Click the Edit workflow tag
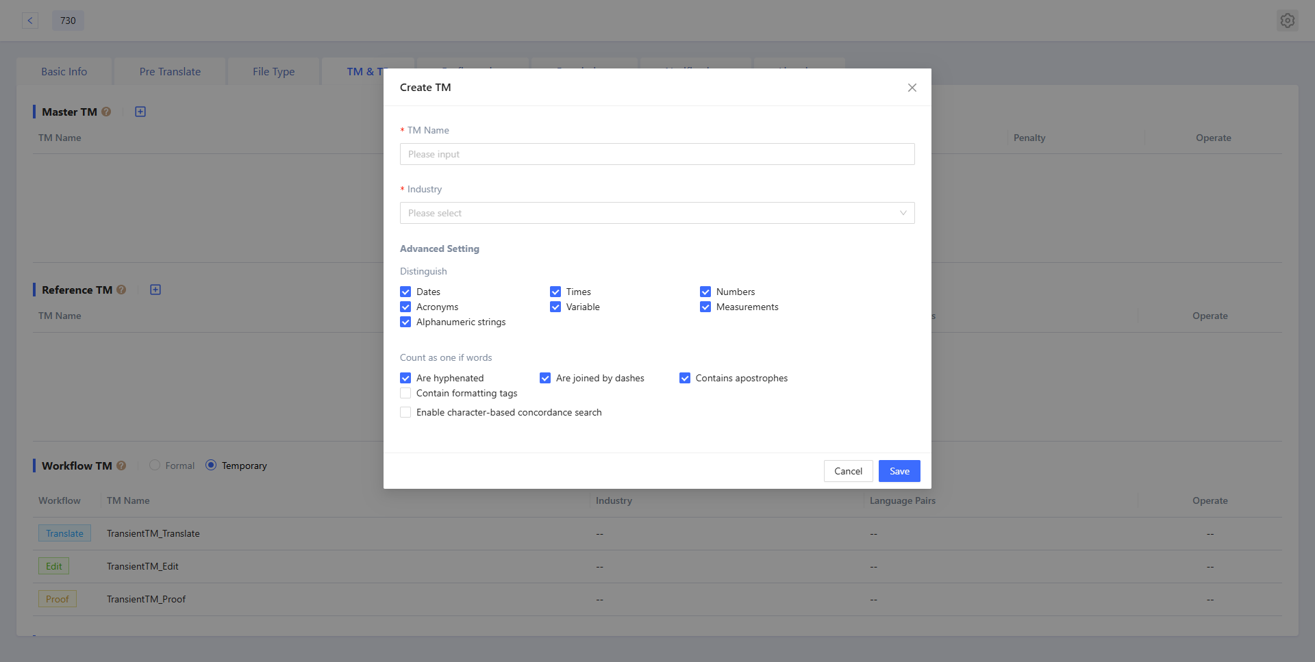This screenshot has width=1315, height=662. pyautogui.click(x=53, y=566)
